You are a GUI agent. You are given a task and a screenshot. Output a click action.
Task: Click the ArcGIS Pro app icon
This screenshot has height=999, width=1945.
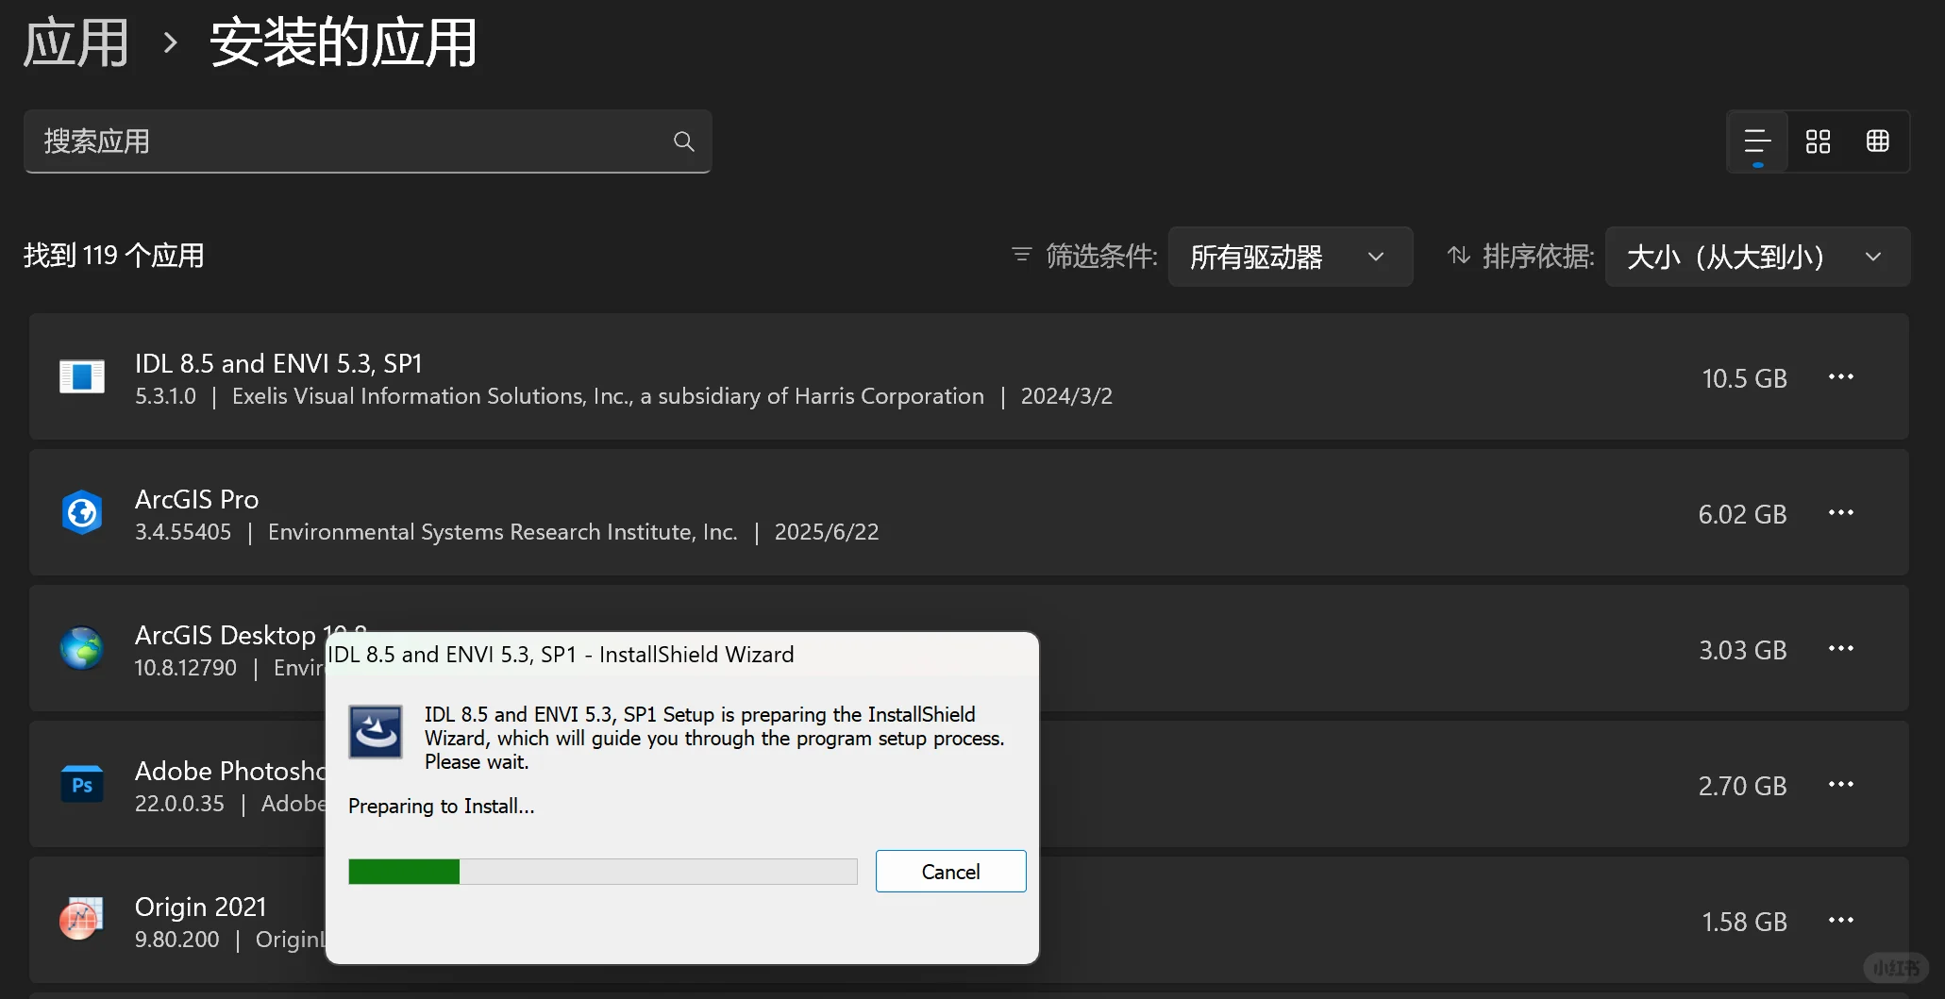82,512
